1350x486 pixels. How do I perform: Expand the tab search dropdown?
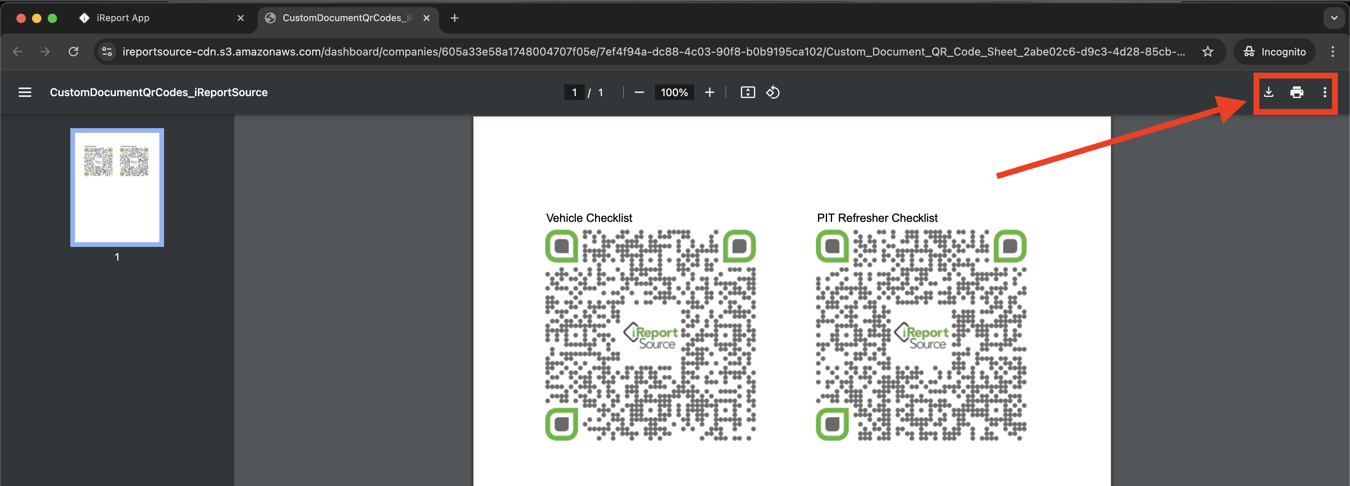coord(1334,18)
